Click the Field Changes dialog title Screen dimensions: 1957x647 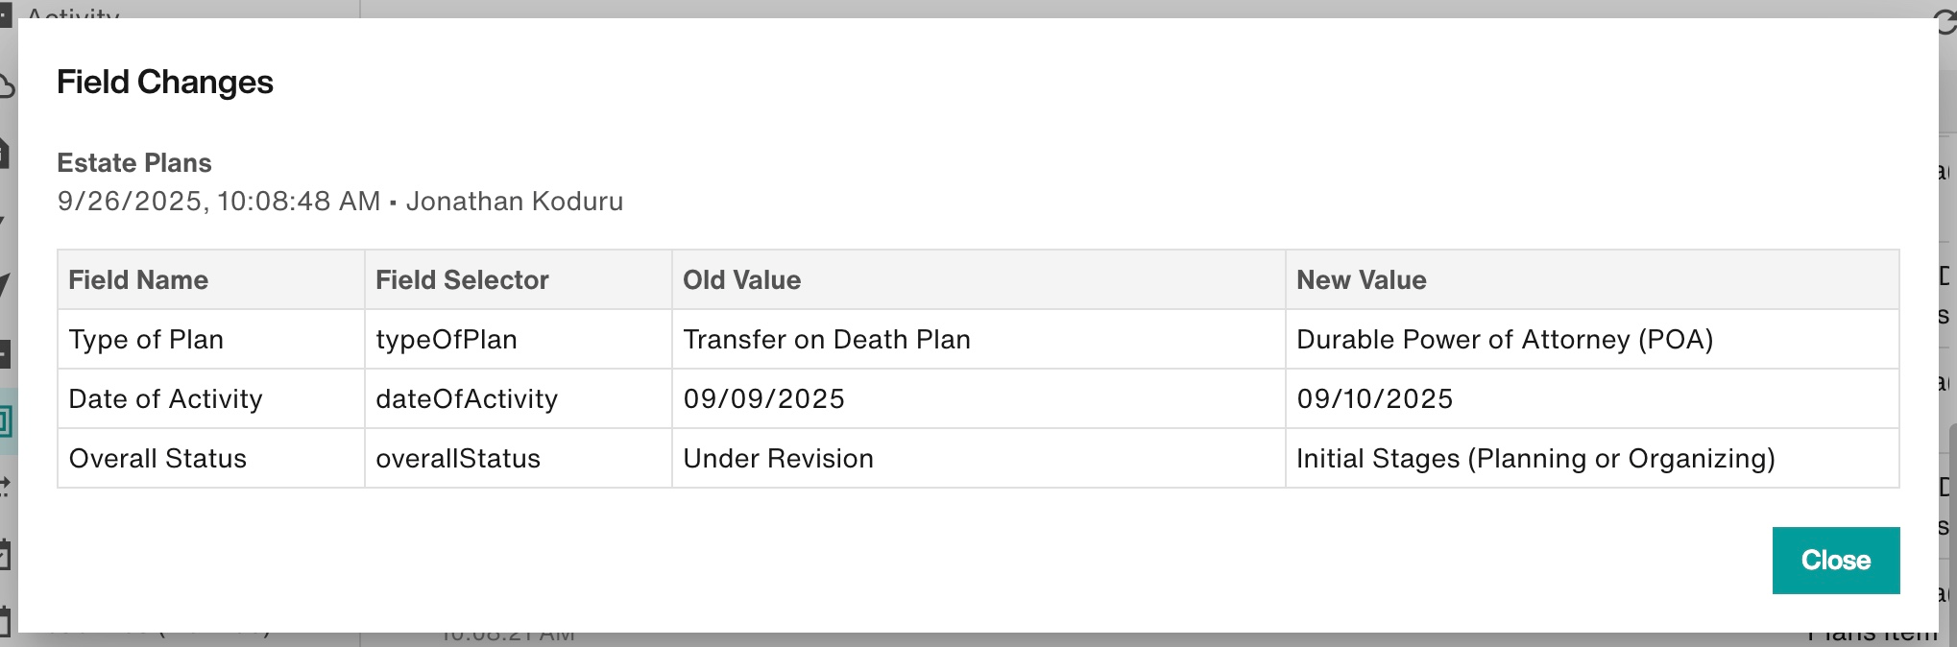click(x=165, y=83)
